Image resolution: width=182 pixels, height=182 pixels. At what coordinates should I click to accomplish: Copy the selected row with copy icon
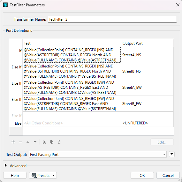point(52,142)
